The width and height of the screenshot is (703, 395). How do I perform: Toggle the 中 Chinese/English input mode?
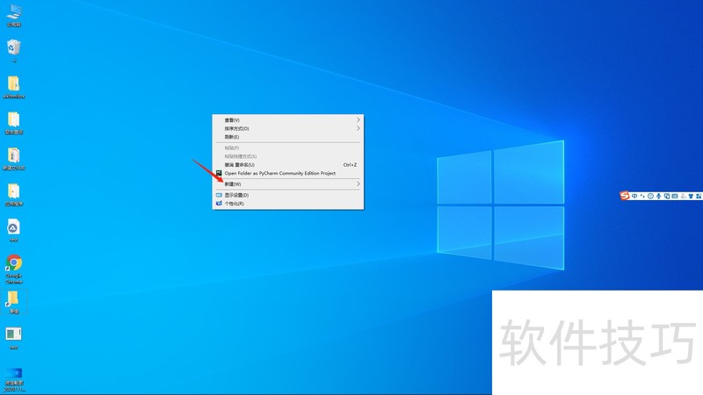pyautogui.click(x=636, y=195)
